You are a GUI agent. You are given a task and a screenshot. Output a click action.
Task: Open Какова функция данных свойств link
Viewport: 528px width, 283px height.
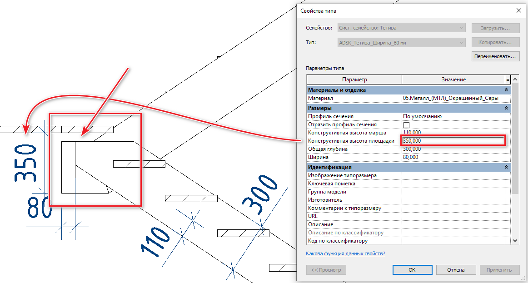[x=345, y=253]
